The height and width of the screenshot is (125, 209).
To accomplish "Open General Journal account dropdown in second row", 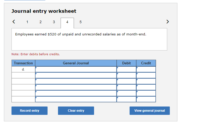I will coord(76,75).
